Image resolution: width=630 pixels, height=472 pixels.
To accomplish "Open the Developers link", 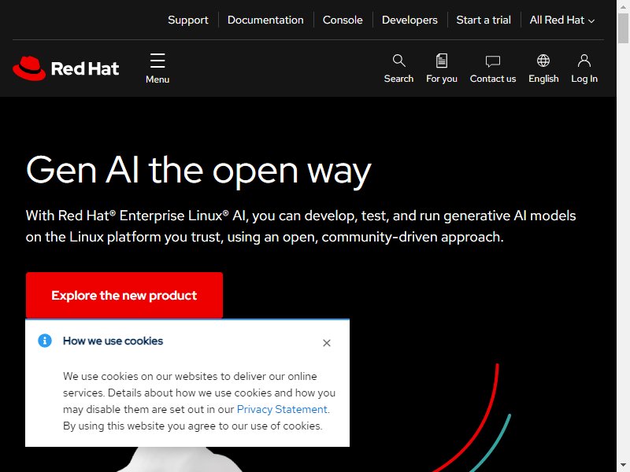I will [409, 20].
